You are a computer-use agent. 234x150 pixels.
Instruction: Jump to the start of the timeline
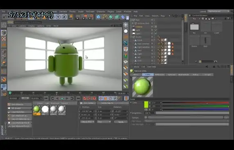[x=46, y=99]
